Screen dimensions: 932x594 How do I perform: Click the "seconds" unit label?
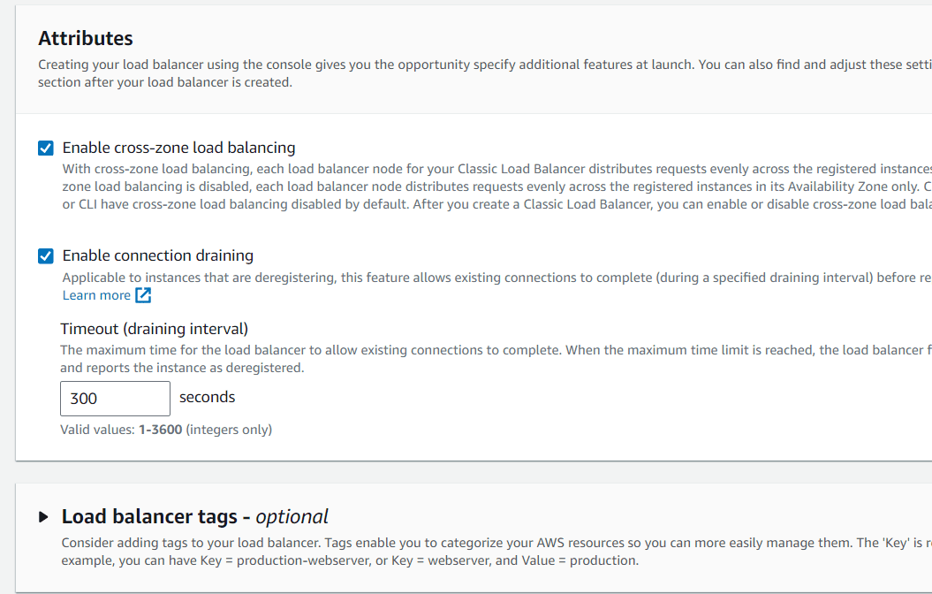tap(207, 397)
